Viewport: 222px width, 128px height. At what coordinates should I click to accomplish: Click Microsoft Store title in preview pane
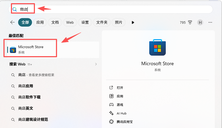(158, 64)
